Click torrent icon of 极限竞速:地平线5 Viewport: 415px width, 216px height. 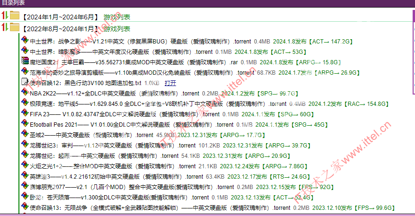(x=25, y=102)
